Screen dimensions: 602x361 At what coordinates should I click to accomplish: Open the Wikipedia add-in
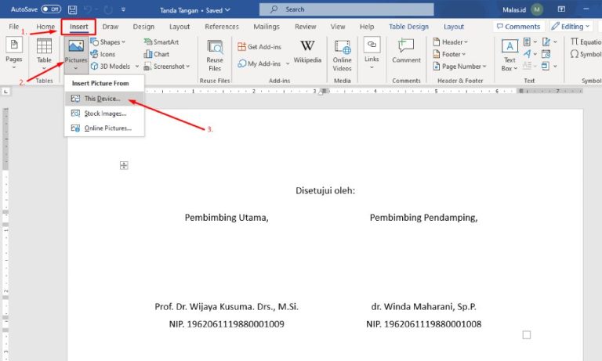(307, 52)
